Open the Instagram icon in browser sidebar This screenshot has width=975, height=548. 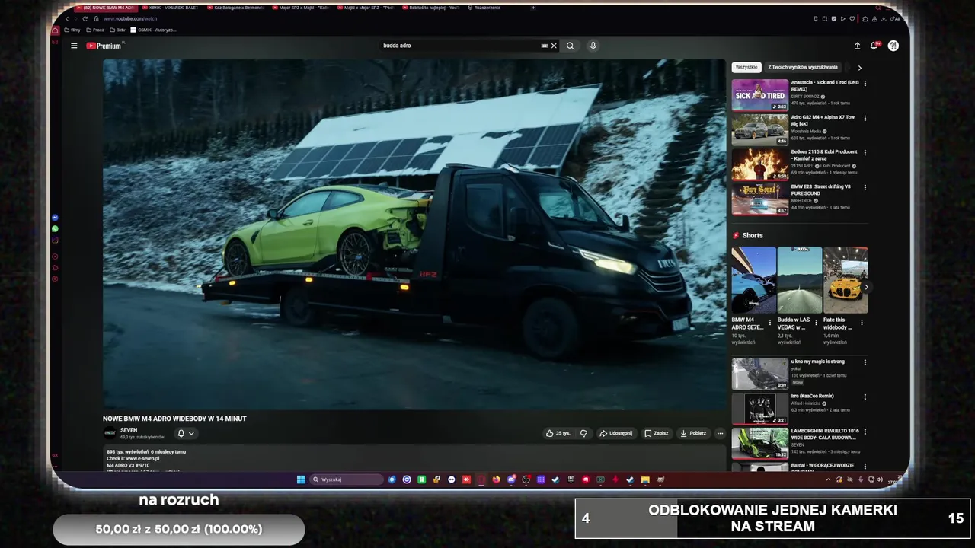[x=55, y=241]
